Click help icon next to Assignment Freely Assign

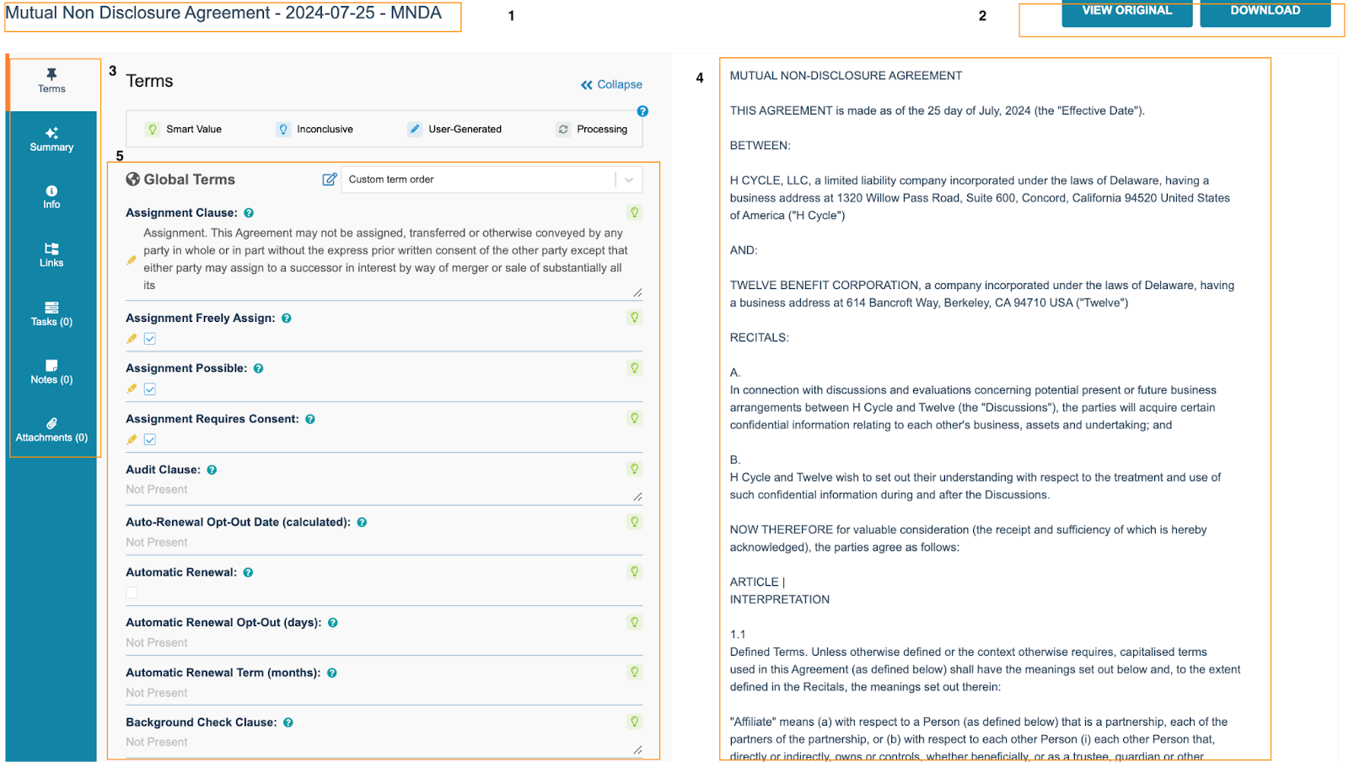point(287,319)
